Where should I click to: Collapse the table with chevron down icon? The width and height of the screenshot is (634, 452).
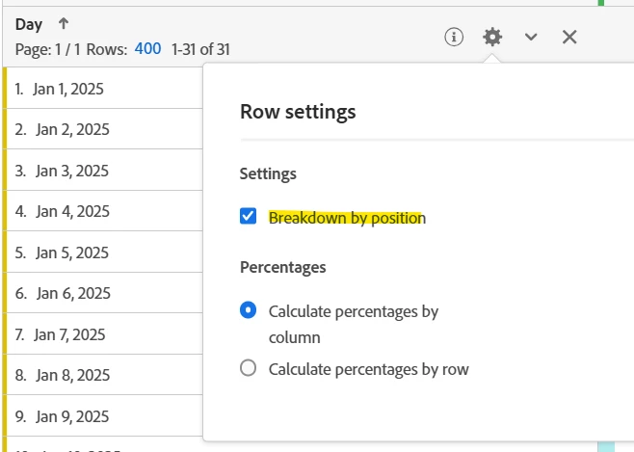(x=531, y=37)
